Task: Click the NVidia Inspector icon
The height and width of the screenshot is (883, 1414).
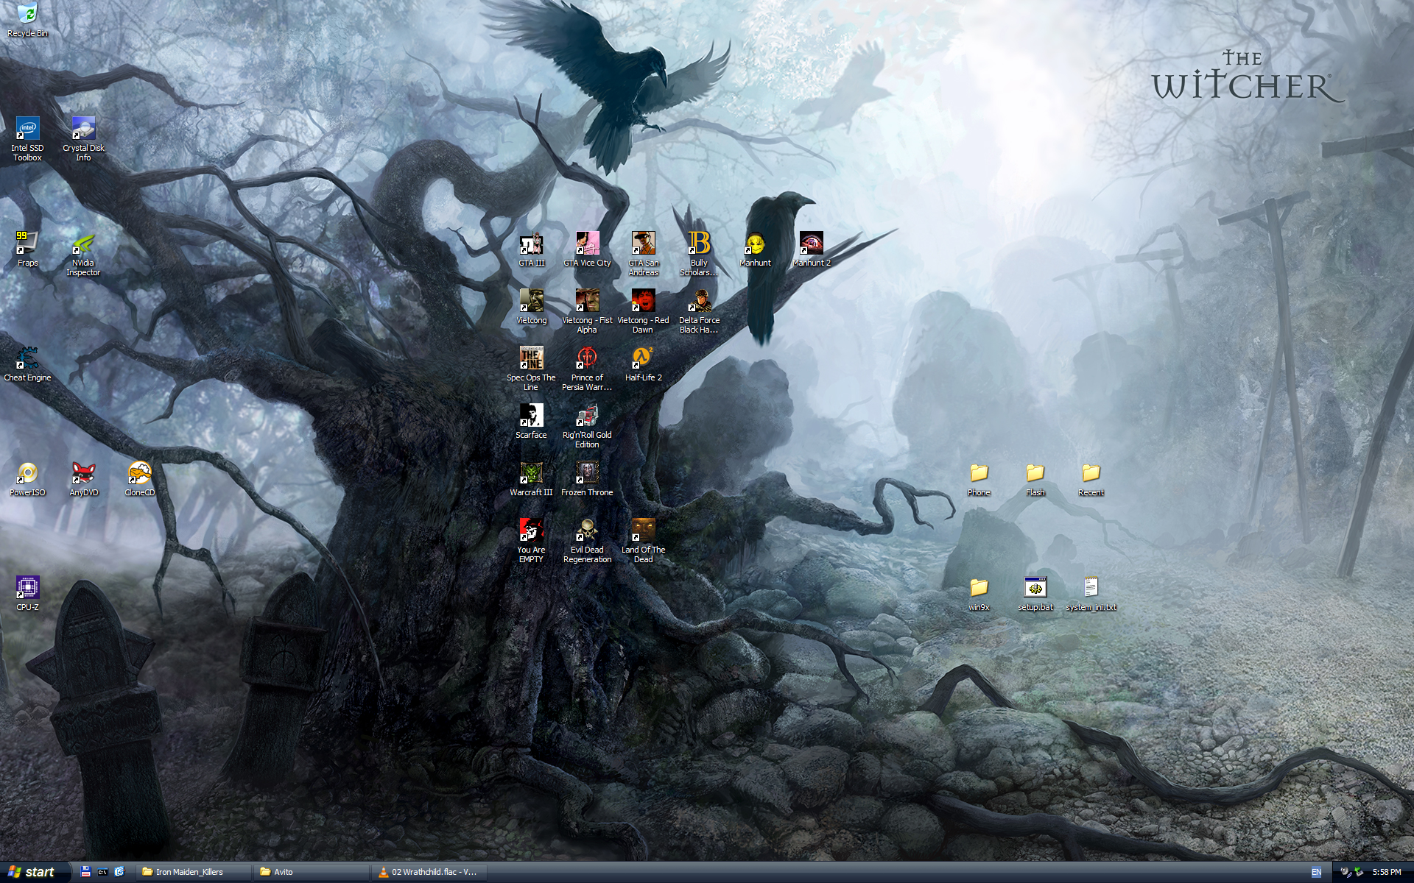Action: pos(83,244)
